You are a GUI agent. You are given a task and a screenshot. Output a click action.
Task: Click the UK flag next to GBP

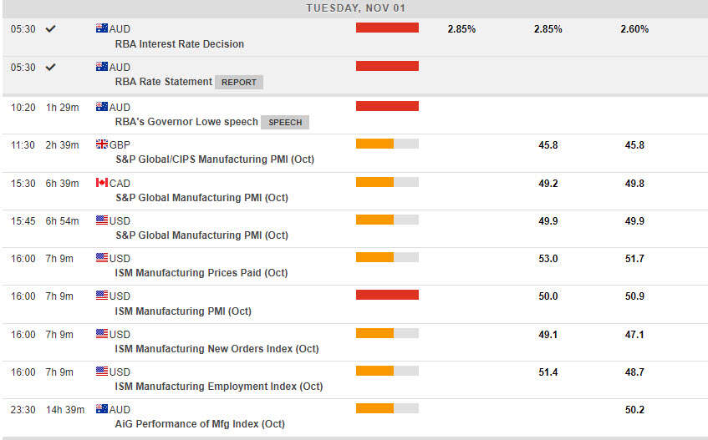pos(102,144)
